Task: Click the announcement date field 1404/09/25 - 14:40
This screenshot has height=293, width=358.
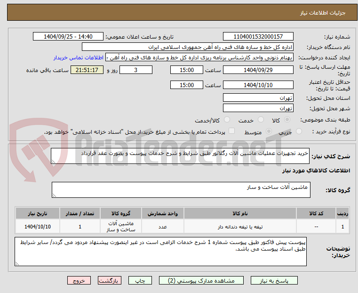Action: coord(68,37)
